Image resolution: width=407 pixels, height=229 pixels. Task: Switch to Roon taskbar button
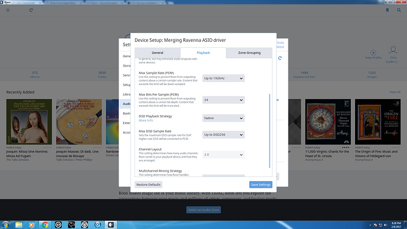111,225
